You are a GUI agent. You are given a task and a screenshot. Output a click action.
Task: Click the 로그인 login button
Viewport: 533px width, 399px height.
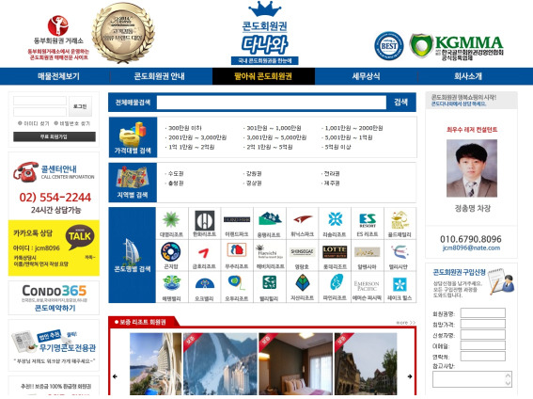coord(80,106)
